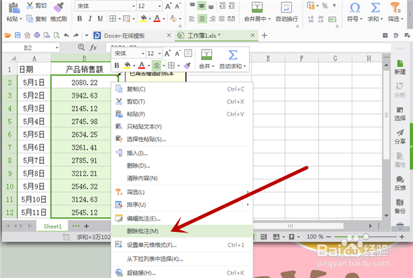Choose 超链接(H) from the context menu
413x278 pixels.
182,272
